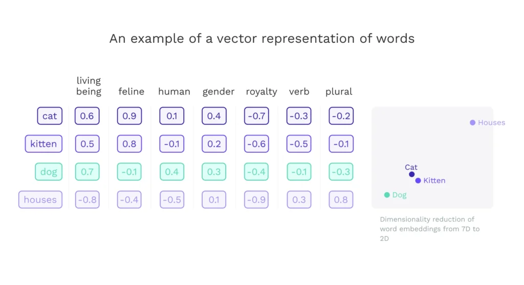Click the dark blue Cat dot
Viewport: 524px width, 285px height.
[x=411, y=174]
